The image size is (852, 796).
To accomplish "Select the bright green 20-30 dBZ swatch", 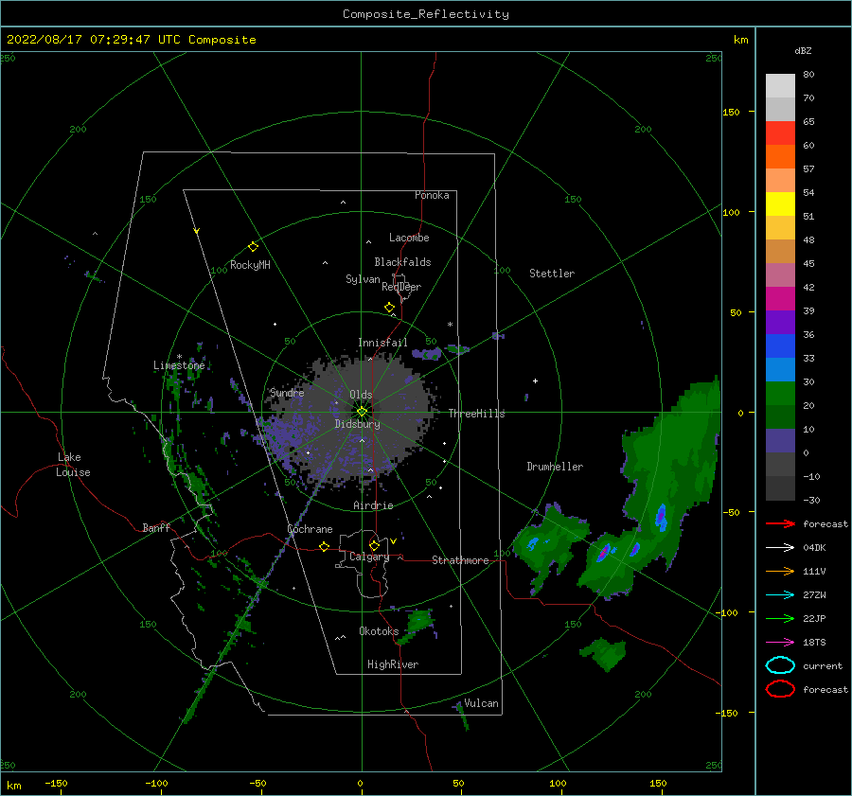I will [780, 394].
